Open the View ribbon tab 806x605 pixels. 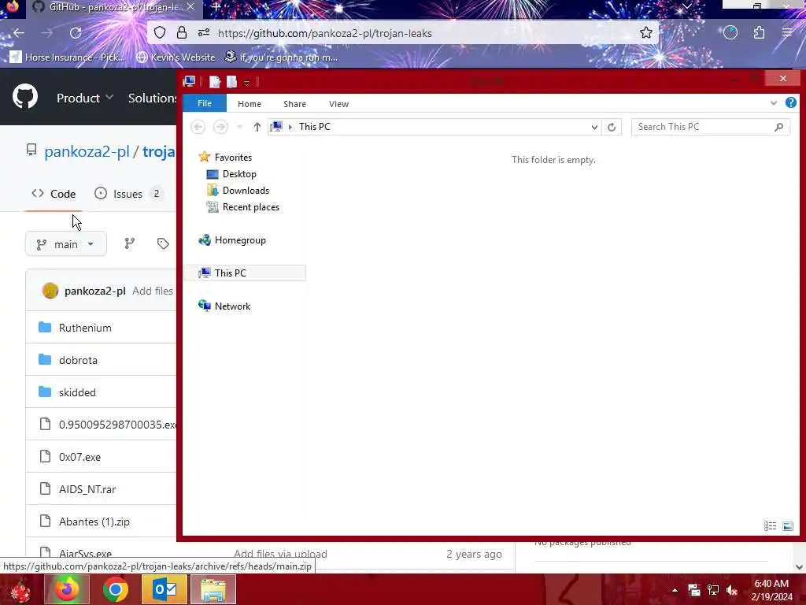pyautogui.click(x=338, y=104)
